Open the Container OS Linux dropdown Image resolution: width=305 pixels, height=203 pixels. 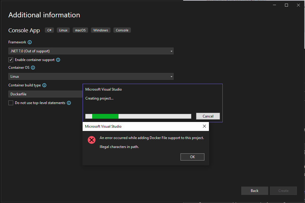pos(91,77)
